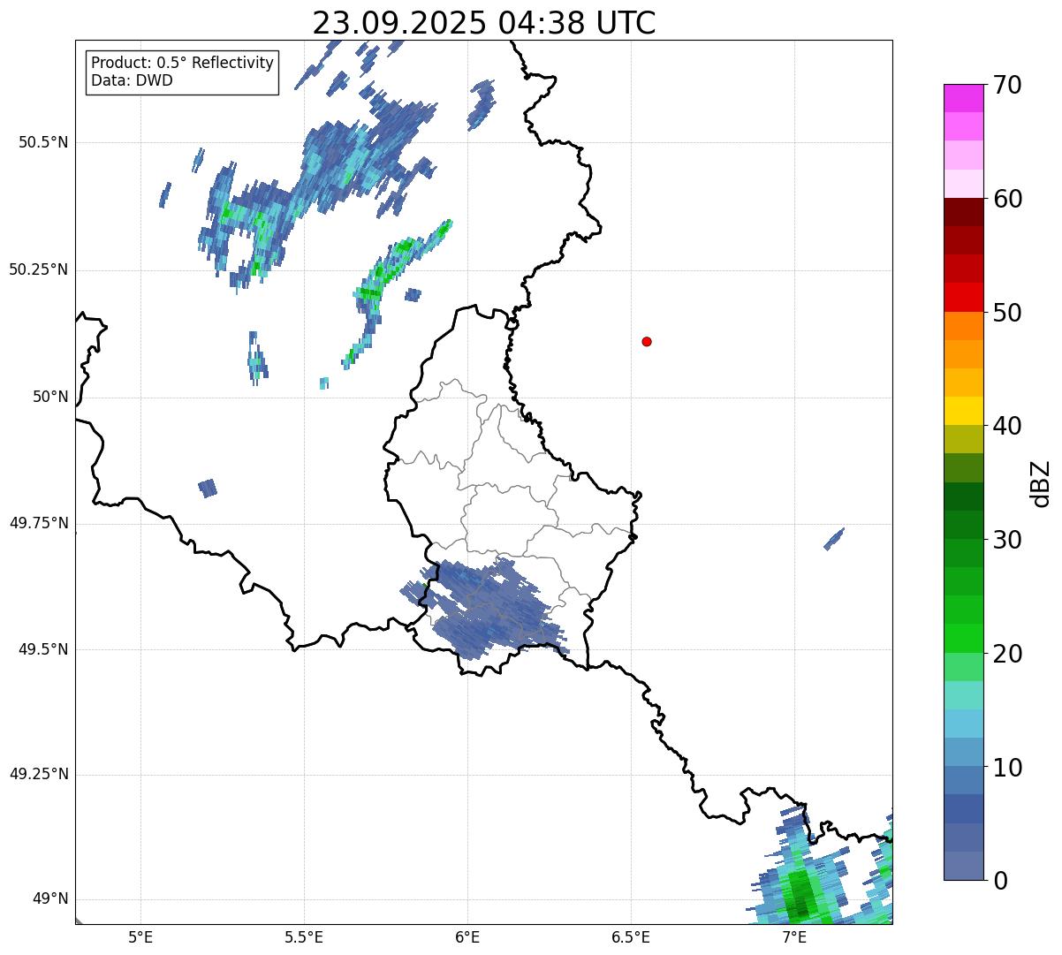
Task: Click the 49.5°N latitude label
Action: 43,649
